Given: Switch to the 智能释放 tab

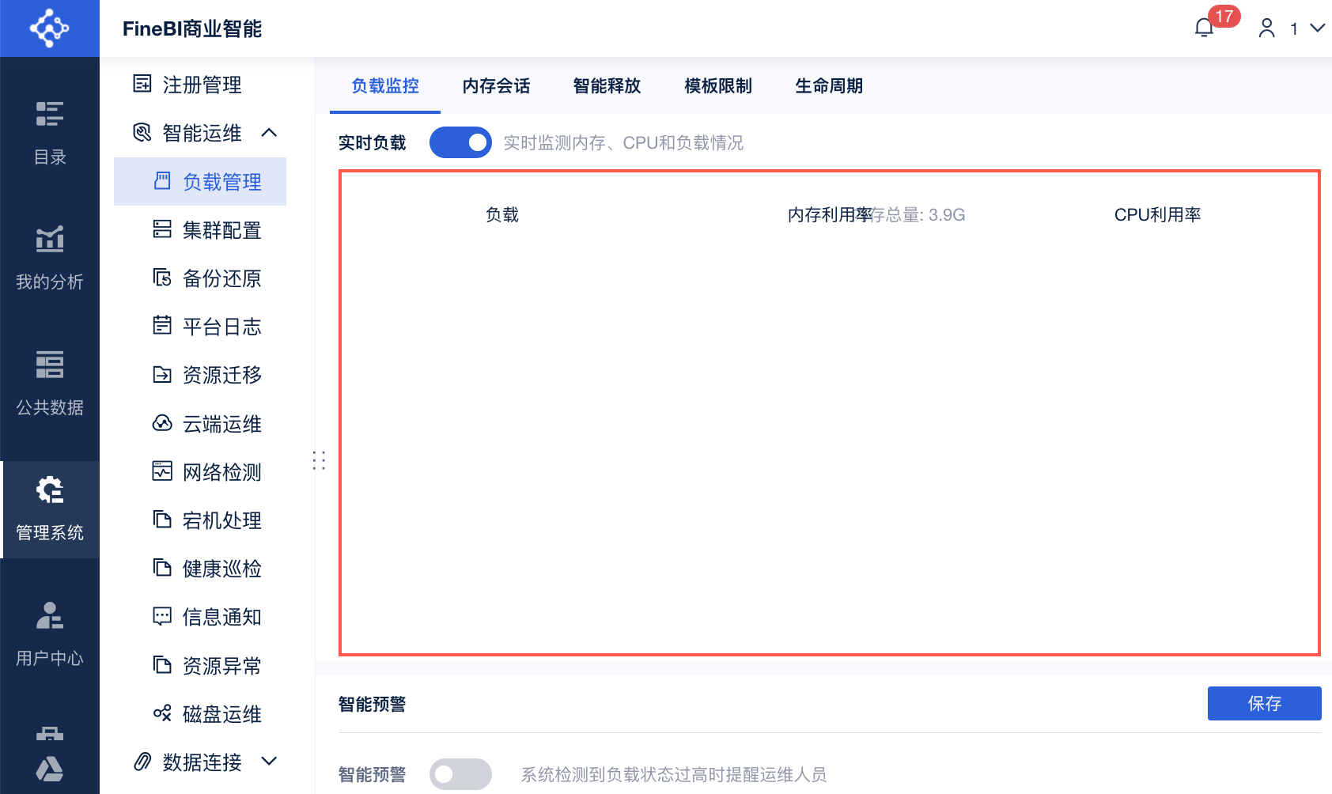Looking at the screenshot, I should pos(607,85).
